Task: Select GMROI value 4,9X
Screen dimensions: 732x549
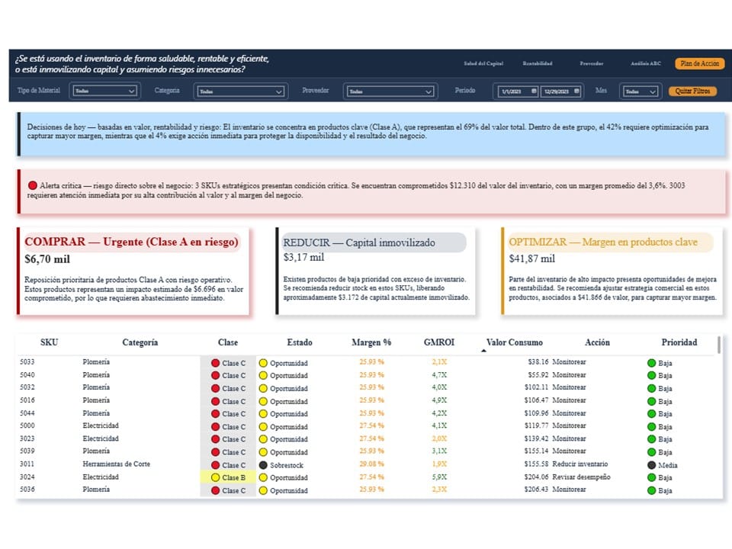Action: (x=439, y=400)
